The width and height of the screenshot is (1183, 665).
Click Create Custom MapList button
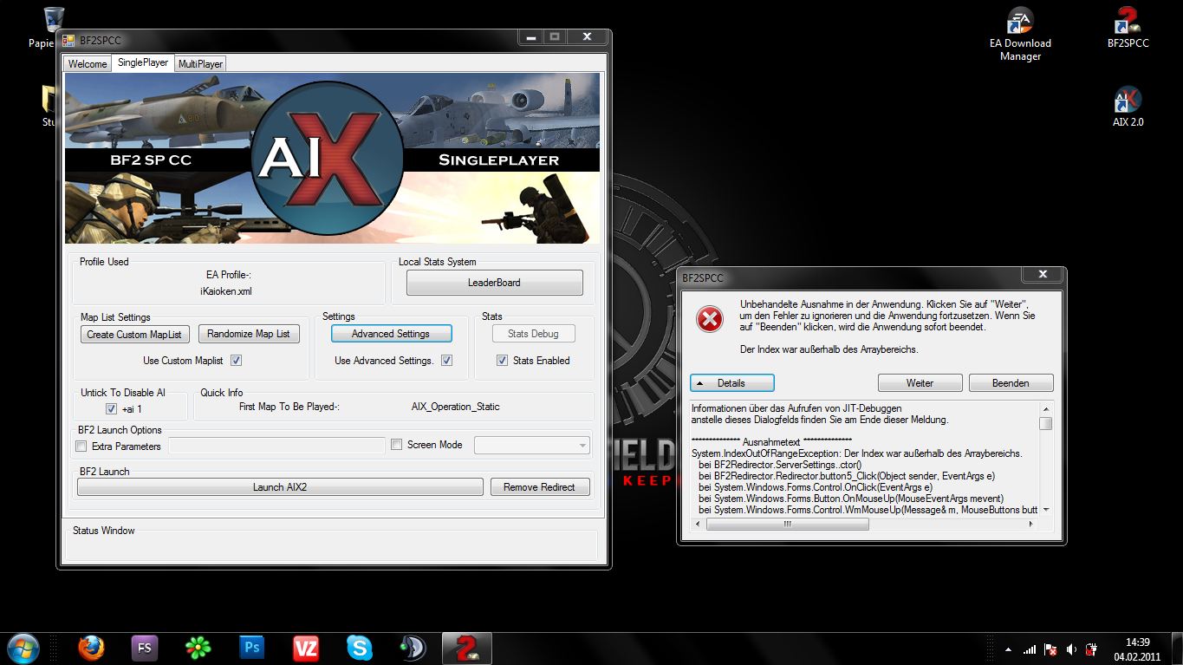pyautogui.click(x=134, y=334)
